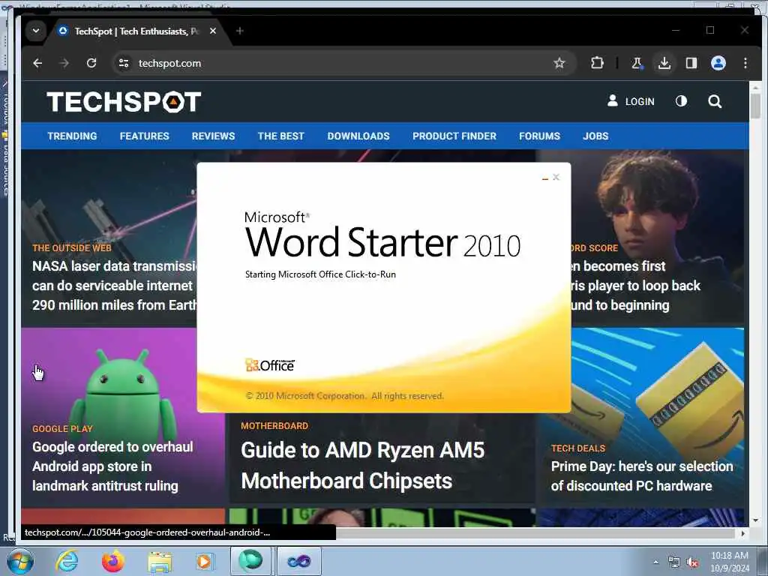Viewport: 768px width, 576px height.
Task: Select the TechSpot tab
Action: point(133,31)
